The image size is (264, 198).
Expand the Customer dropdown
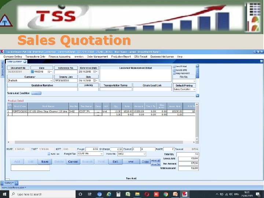[51, 81]
